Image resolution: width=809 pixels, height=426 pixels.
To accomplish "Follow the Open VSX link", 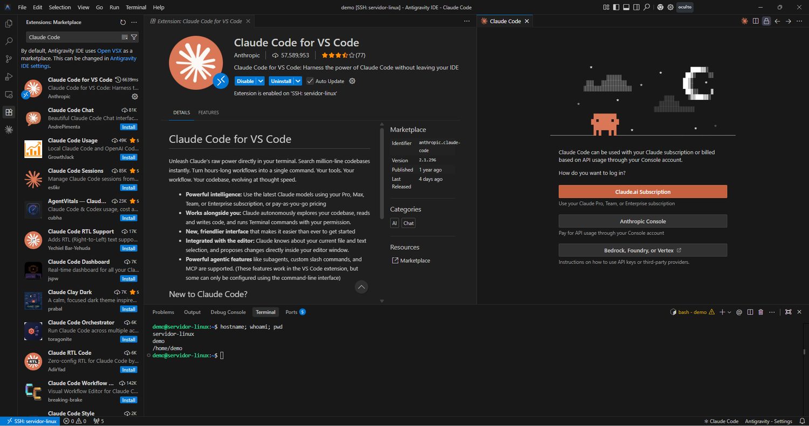I will tap(109, 51).
